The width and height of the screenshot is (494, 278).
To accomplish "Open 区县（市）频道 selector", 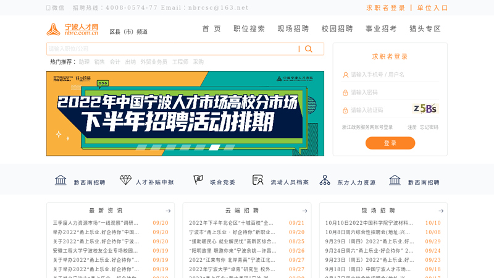I will [x=128, y=32].
